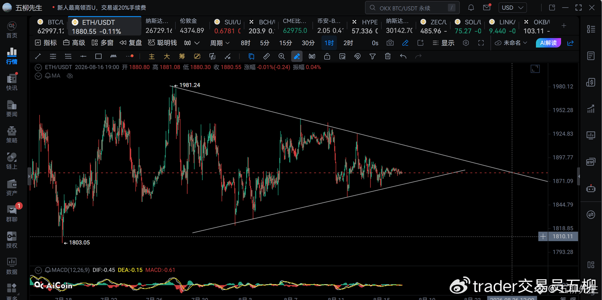Open the 资产 assets wallet icon
This screenshot has width=602, height=300.
(x=12, y=187)
